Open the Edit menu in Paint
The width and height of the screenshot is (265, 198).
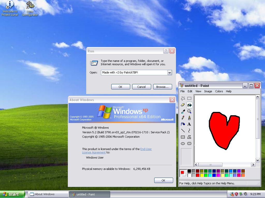[x=190, y=91]
